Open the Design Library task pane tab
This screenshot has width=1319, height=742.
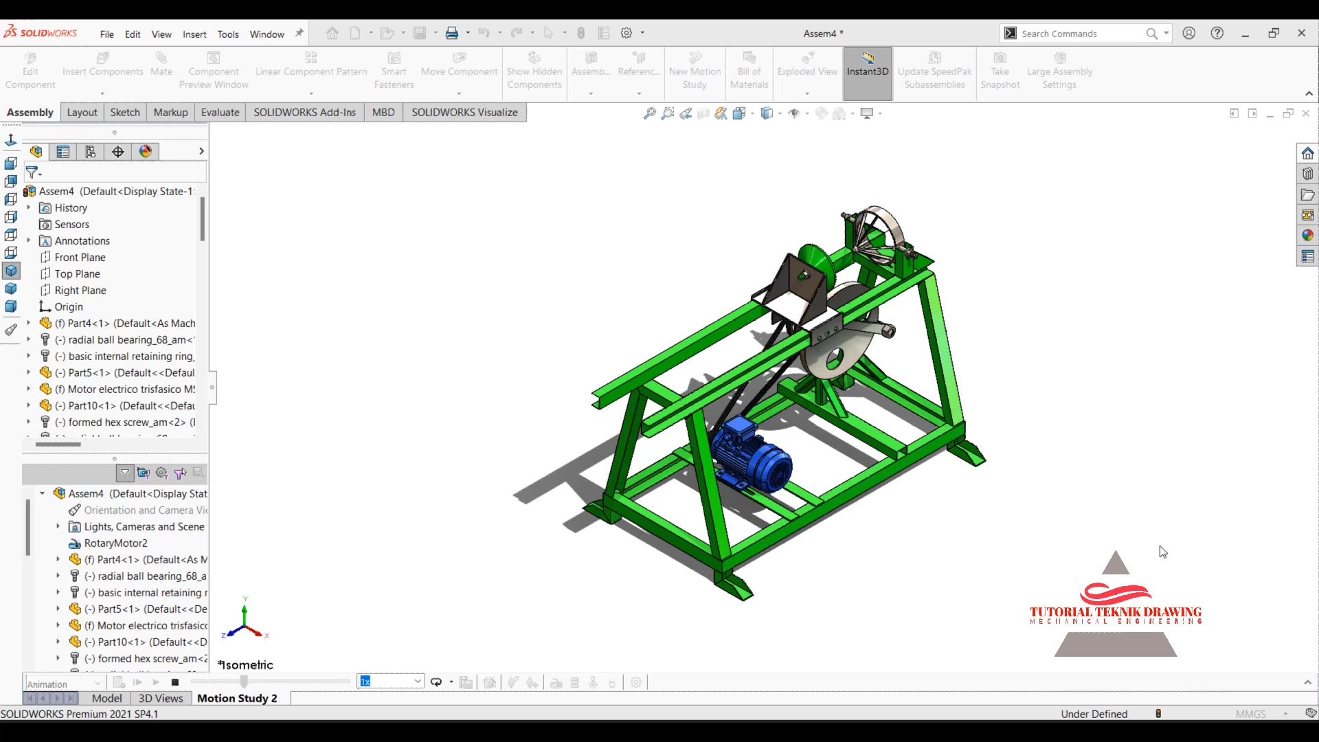1307,174
